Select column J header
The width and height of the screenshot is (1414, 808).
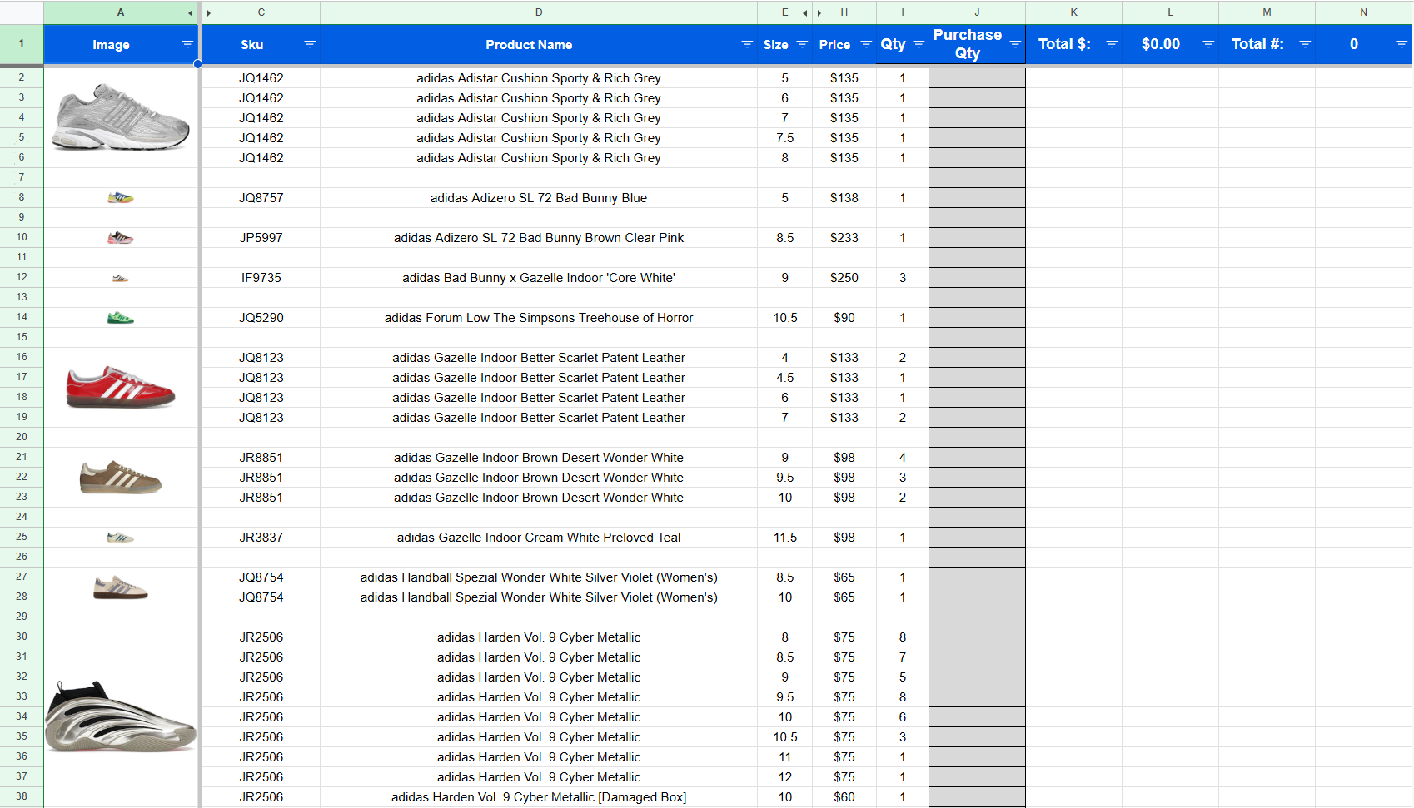(977, 12)
